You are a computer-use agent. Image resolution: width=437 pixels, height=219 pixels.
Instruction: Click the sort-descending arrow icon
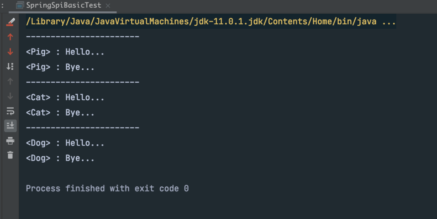(10, 66)
